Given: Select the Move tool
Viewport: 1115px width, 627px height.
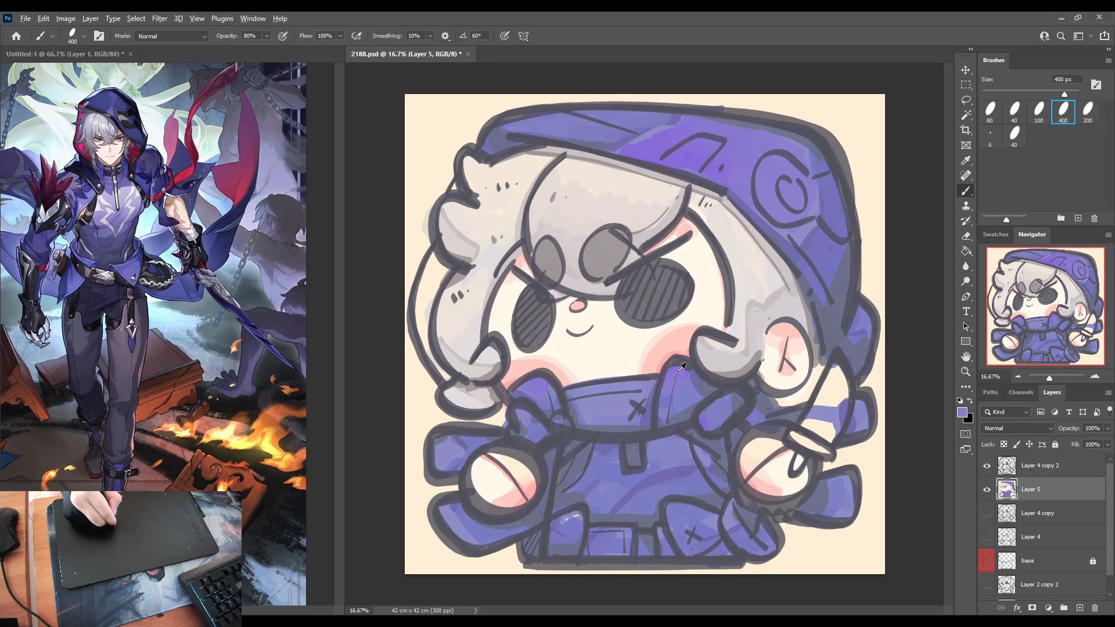Looking at the screenshot, I should click(x=966, y=70).
